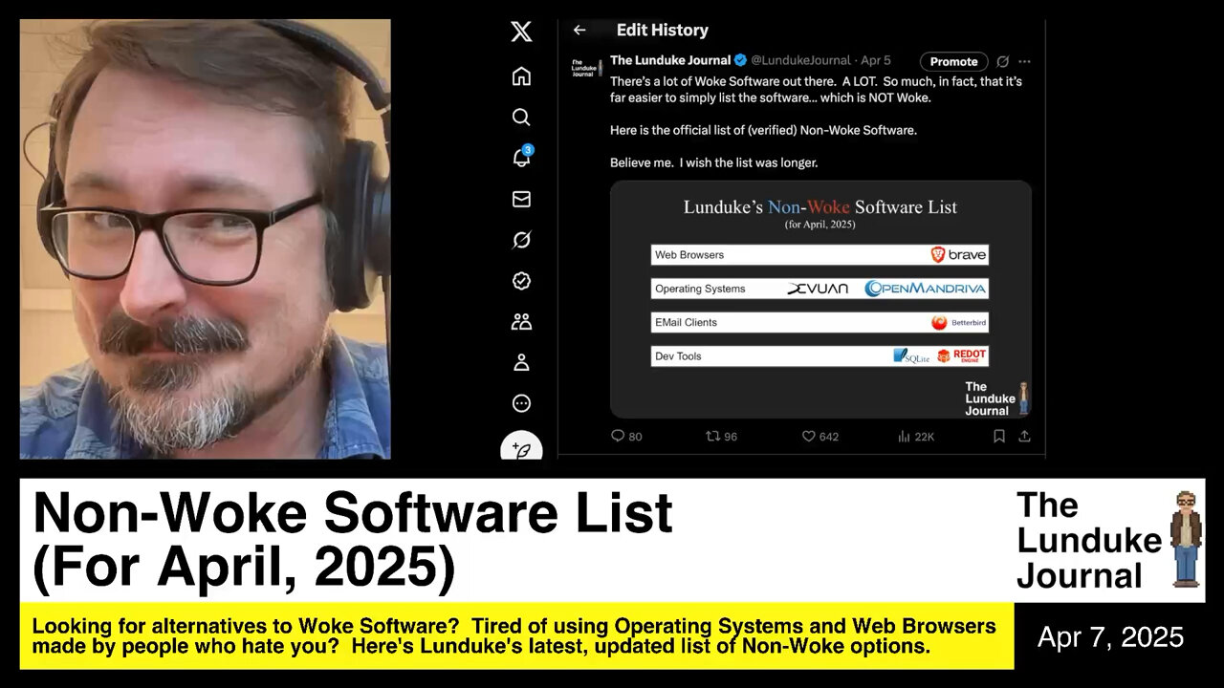Click the Promote button
This screenshot has width=1224, height=688.
click(x=953, y=61)
